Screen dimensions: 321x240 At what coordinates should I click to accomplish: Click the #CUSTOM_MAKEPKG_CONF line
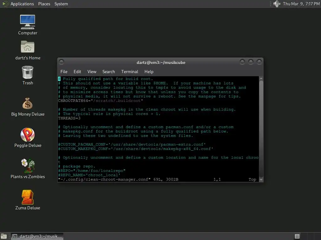click(135, 149)
